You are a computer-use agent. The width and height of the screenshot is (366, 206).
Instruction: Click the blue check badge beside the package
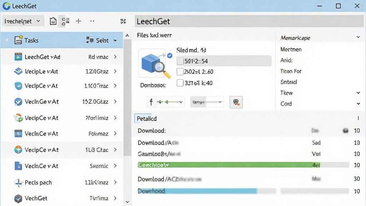pos(170,55)
